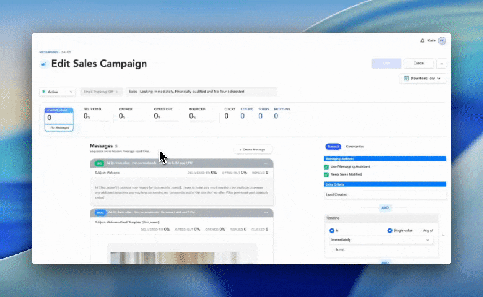Open the 'Immediately' timeline value dropdown
This screenshot has width=483, height=297.
(x=381, y=240)
